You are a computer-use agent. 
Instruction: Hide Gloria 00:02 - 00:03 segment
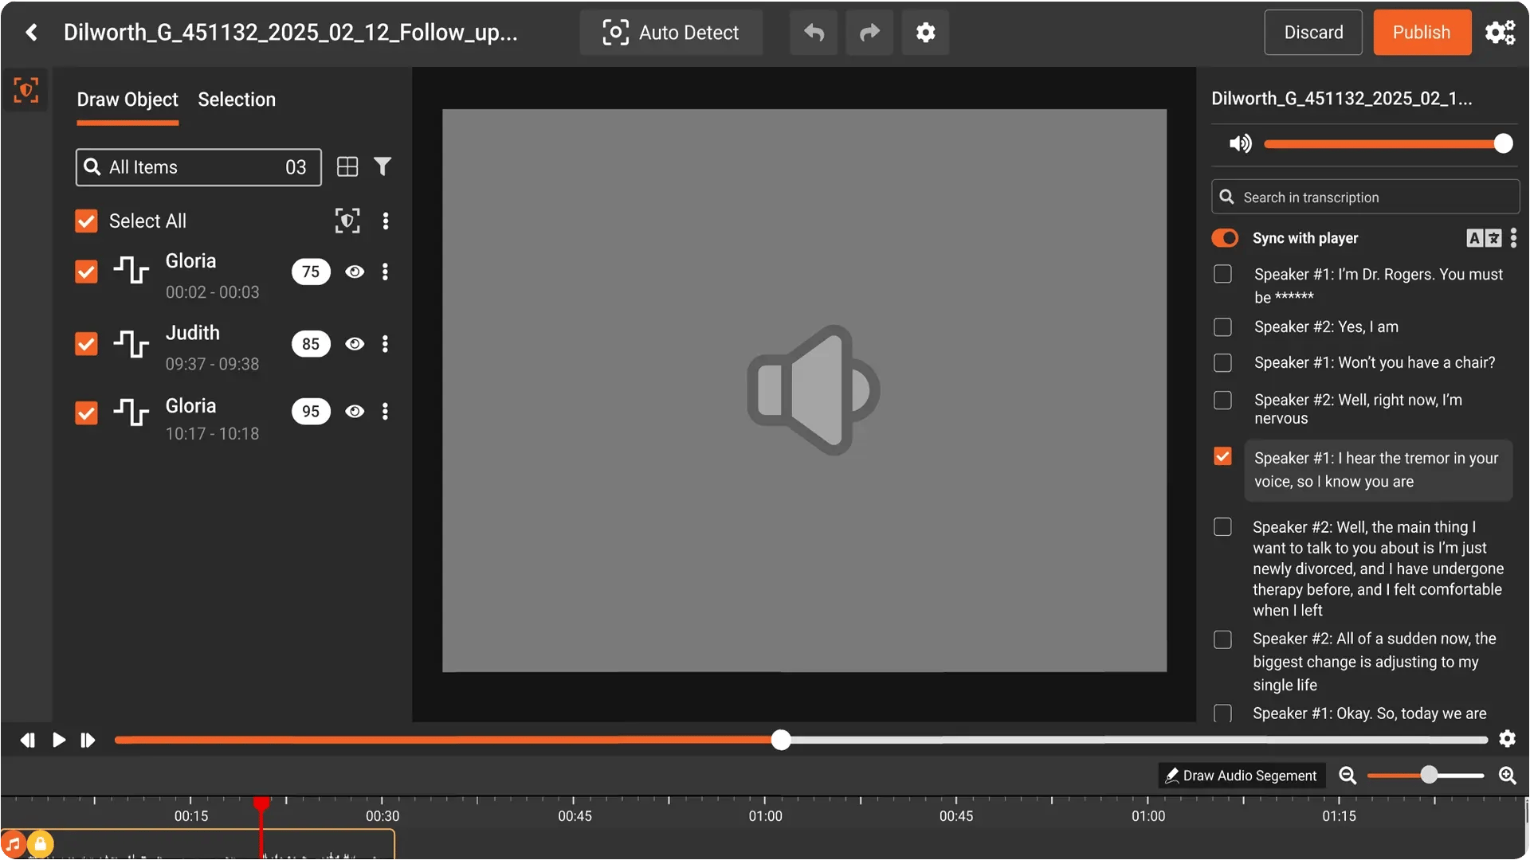point(355,272)
